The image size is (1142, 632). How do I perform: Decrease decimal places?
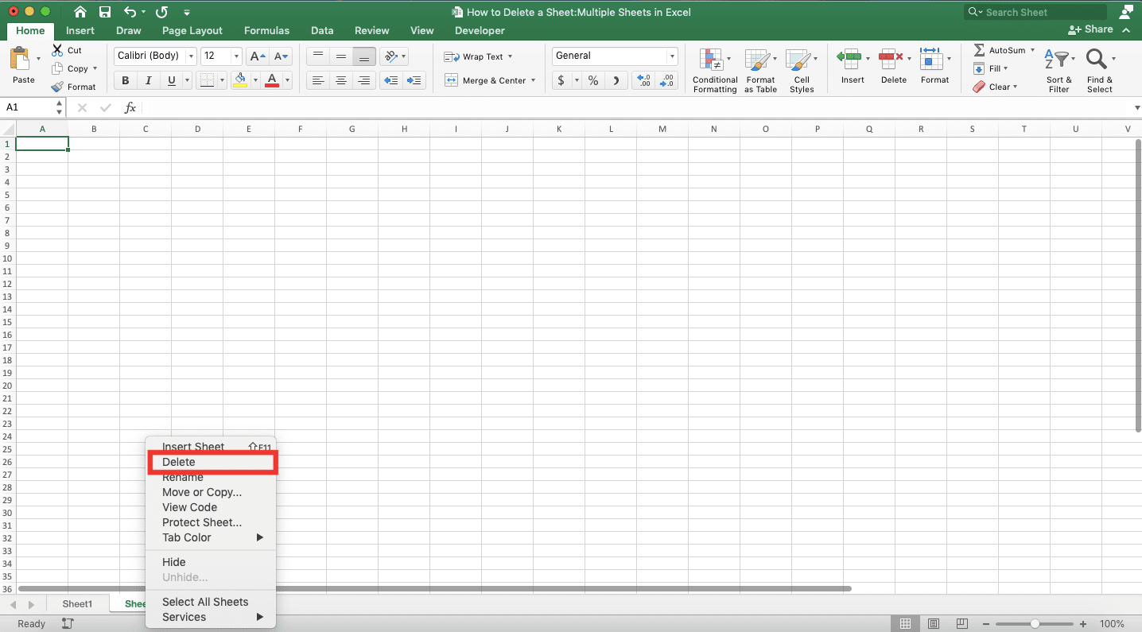666,80
